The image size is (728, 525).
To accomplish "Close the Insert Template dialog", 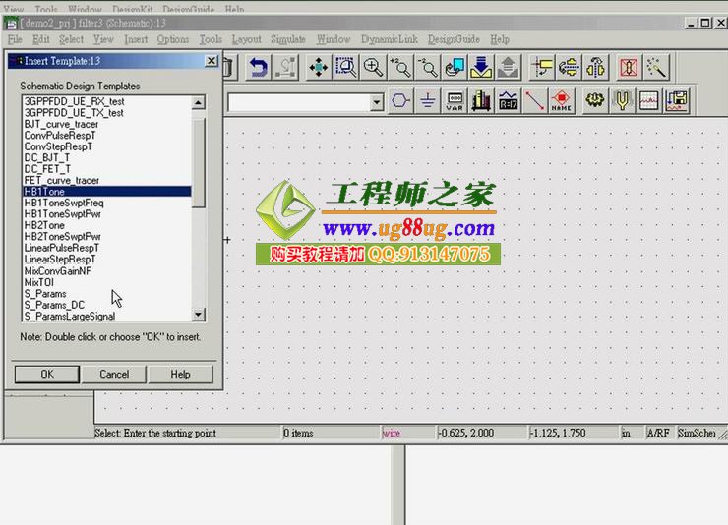I will (211, 61).
